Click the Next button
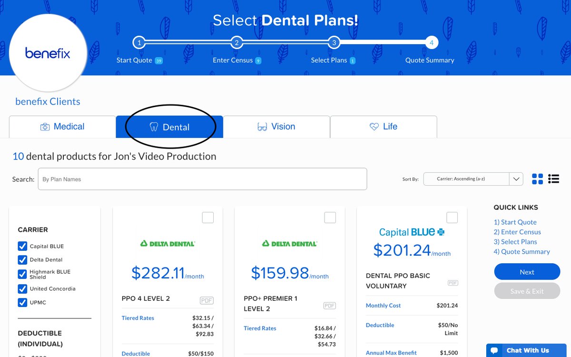The height and width of the screenshot is (357, 571). [x=527, y=272]
